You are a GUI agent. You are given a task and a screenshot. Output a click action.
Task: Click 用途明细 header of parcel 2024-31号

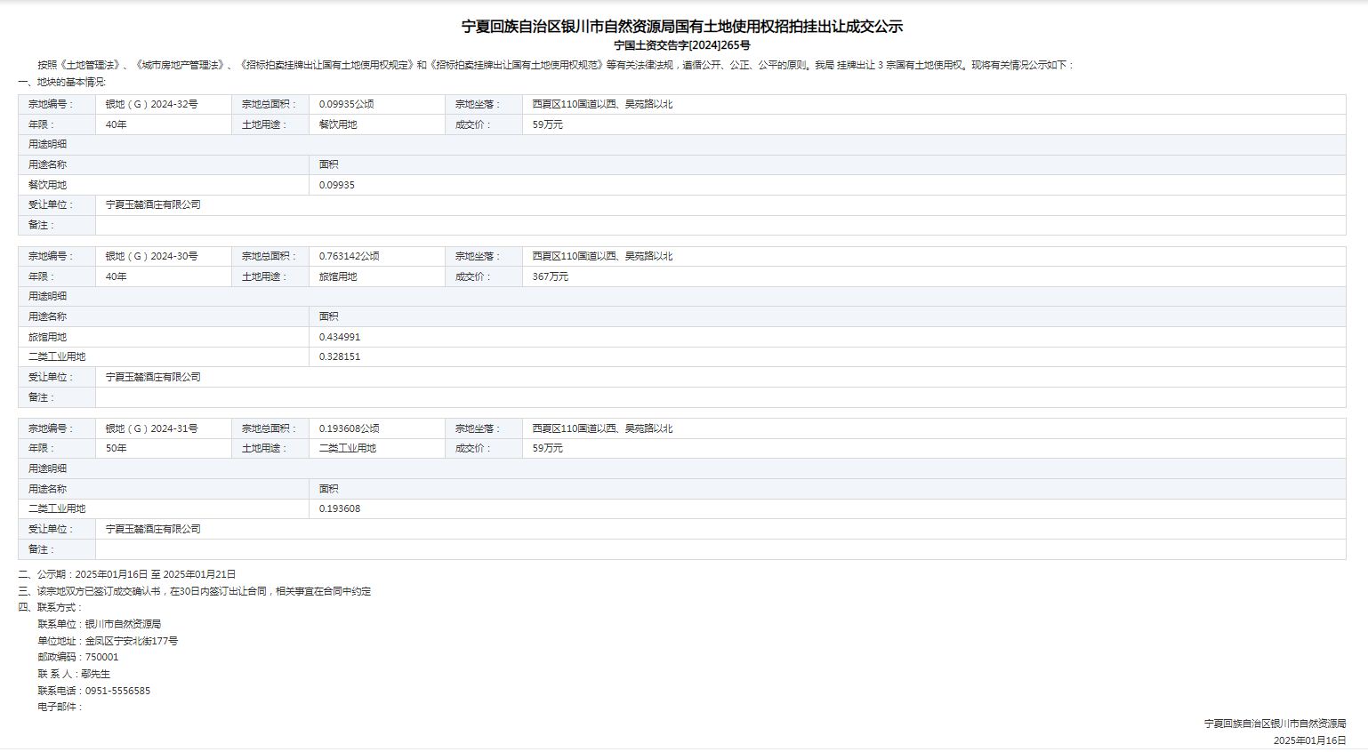pos(48,468)
